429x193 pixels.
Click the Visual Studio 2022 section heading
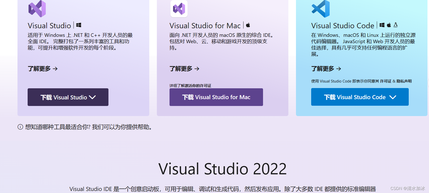(222, 169)
